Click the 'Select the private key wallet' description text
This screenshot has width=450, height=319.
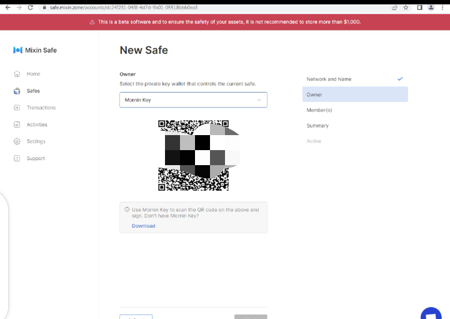(187, 84)
